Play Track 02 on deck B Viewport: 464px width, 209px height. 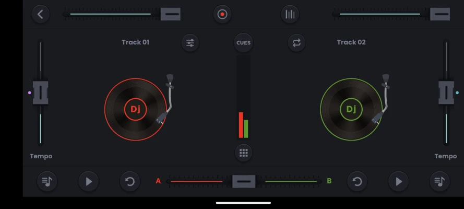click(399, 181)
